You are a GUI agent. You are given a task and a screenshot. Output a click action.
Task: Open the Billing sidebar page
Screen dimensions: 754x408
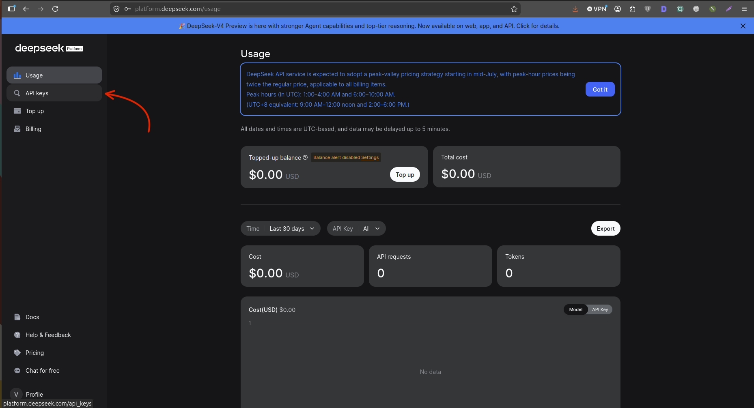click(54, 129)
